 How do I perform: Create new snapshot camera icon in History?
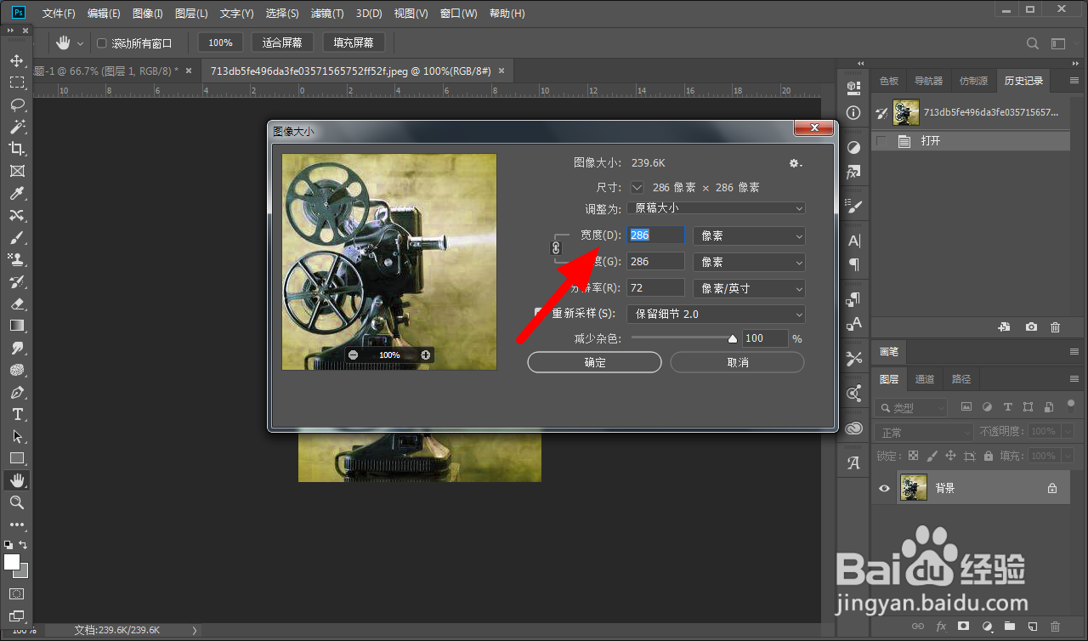click(1031, 327)
